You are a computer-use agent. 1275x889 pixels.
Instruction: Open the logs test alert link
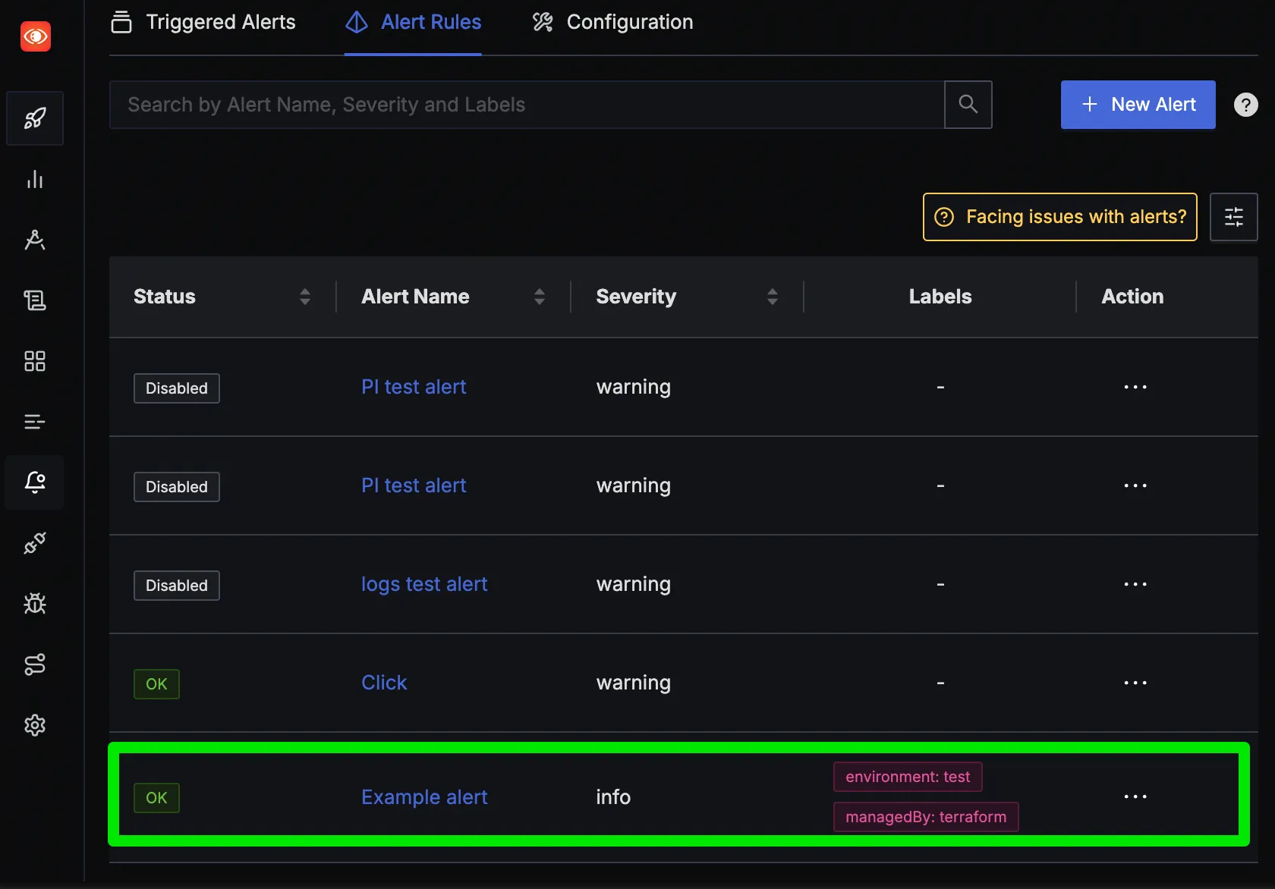pos(424,584)
